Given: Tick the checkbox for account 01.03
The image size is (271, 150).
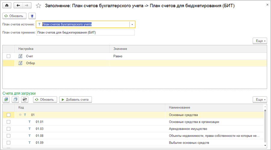Looking at the screenshot, I should pos(8,129).
